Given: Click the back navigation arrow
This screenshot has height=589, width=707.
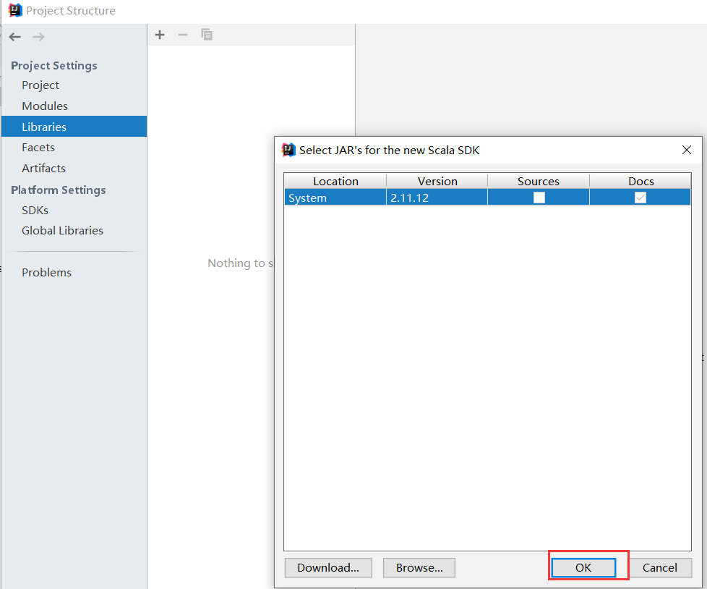Looking at the screenshot, I should point(15,37).
